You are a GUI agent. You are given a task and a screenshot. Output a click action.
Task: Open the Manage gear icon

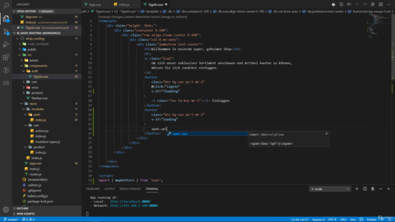click(x=6, y=210)
